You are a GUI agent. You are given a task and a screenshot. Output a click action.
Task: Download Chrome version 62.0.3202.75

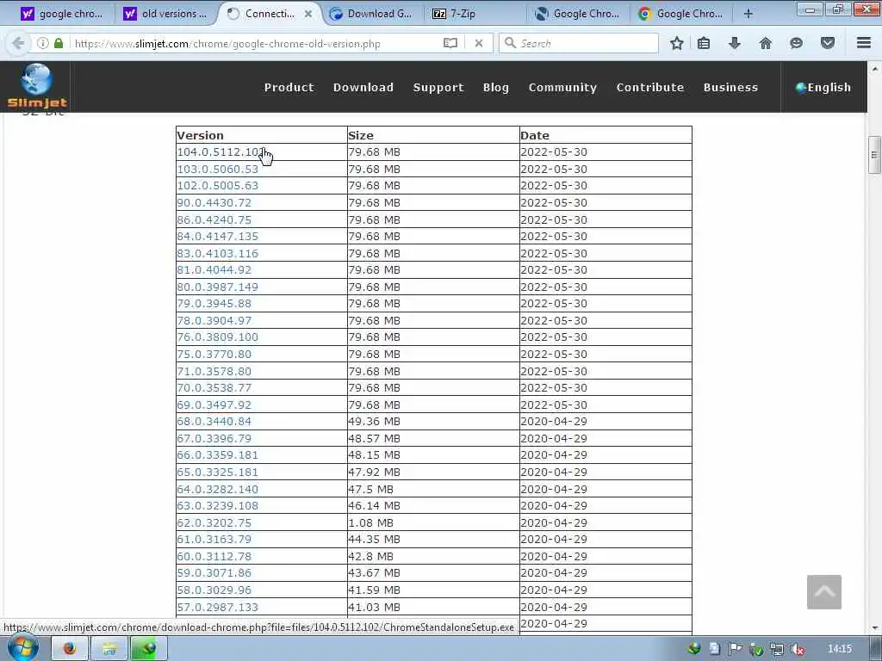[x=214, y=522]
